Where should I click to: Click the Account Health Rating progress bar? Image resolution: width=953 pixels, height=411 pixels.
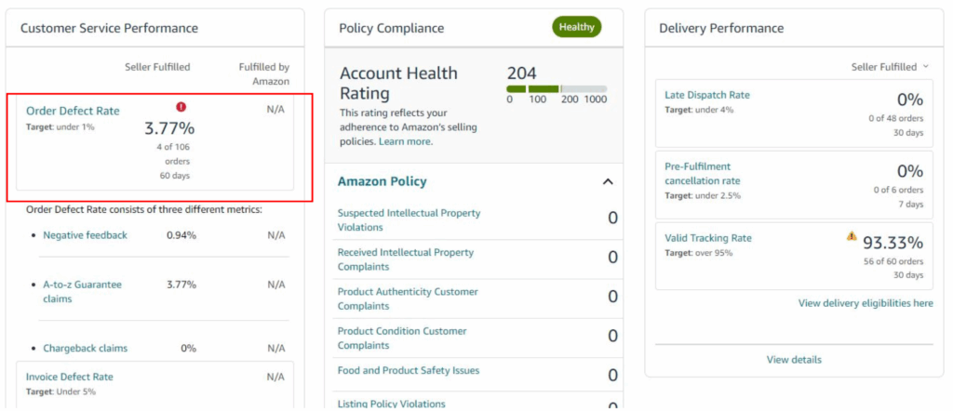[x=557, y=88]
